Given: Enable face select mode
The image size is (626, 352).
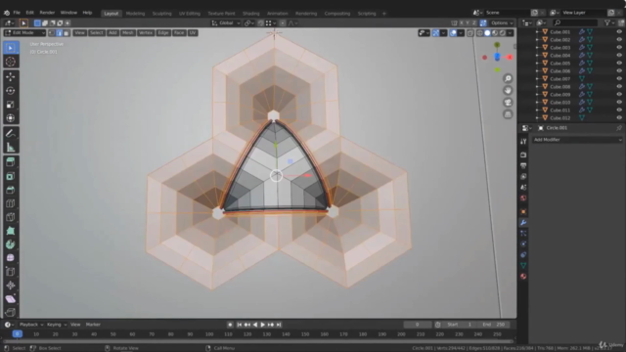Looking at the screenshot, I should [x=67, y=32].
